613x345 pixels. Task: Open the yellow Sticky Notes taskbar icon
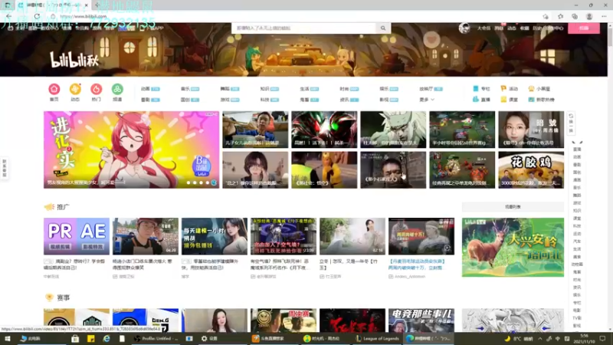pyautogui.click(x=90, y=338)
